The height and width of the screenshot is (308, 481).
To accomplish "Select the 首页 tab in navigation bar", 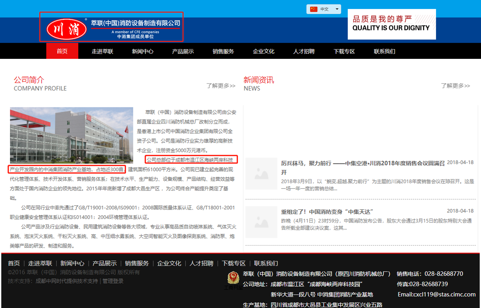I will [62, 51].
